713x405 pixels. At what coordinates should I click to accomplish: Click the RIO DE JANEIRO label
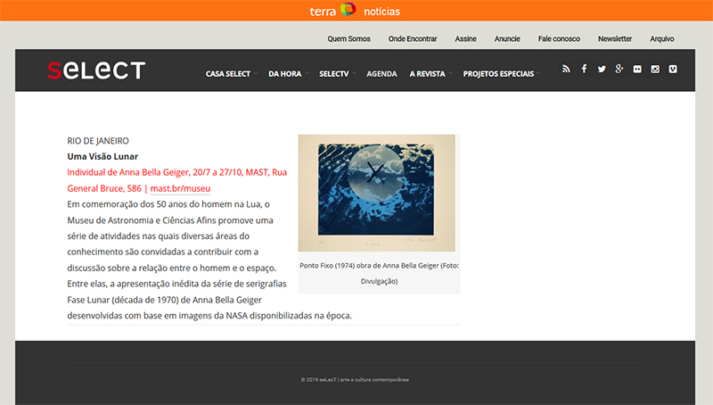[98, 141]
